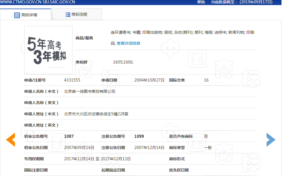Click the 商标类型 label
This screenshot has height=176, width=282.
point(177,148)
